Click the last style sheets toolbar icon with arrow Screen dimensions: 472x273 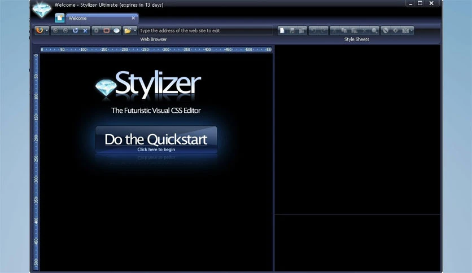(405, 30)
